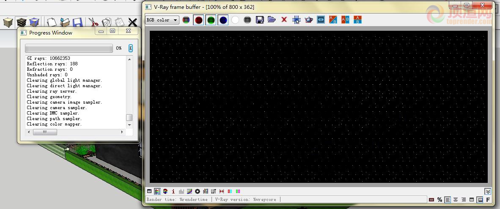This screenshot has height=209, width=500.
Task: Toggle monochromatic mode gray circle
Action: [x=247, y=20]
